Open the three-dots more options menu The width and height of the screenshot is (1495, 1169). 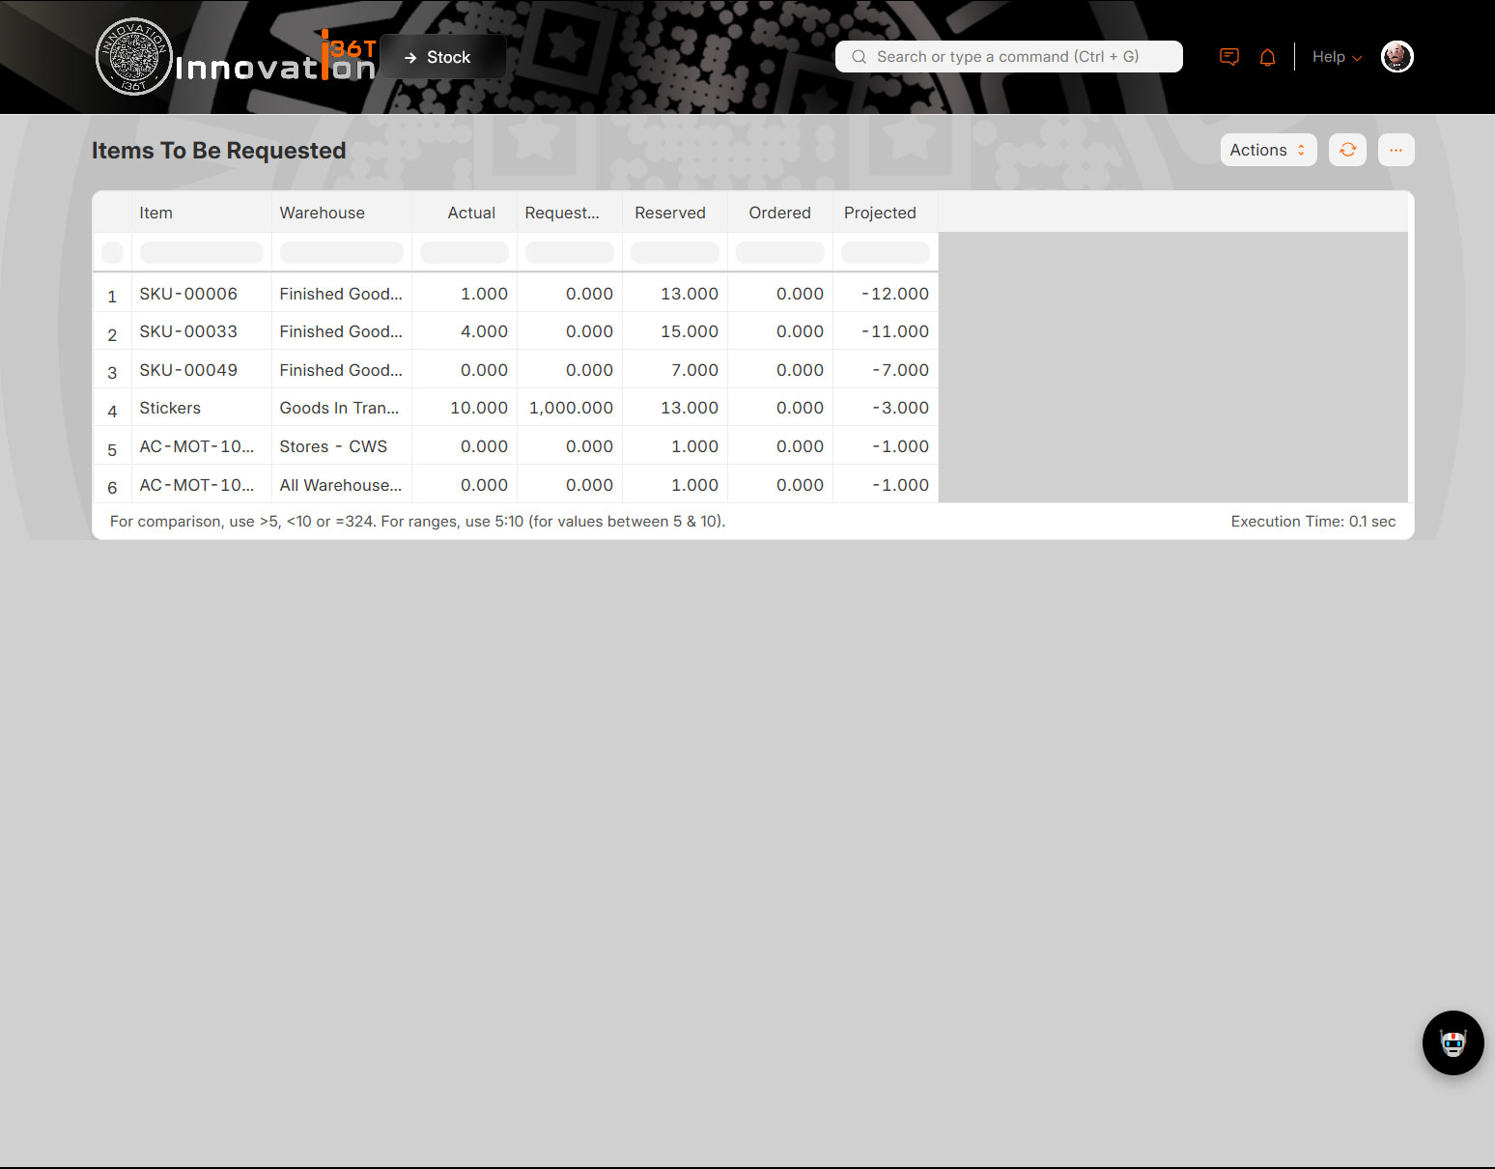[x=1396, y=150]
